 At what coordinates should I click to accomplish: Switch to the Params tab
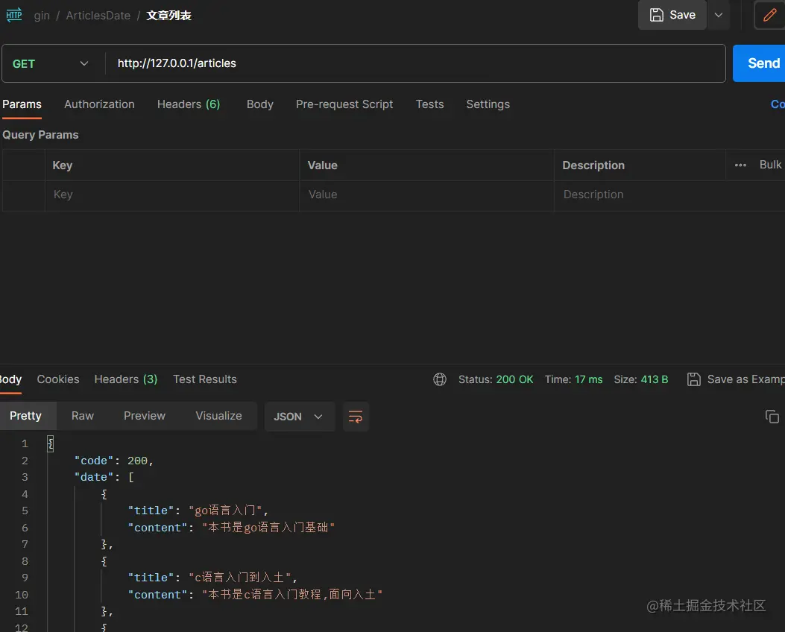pos(22,104)
